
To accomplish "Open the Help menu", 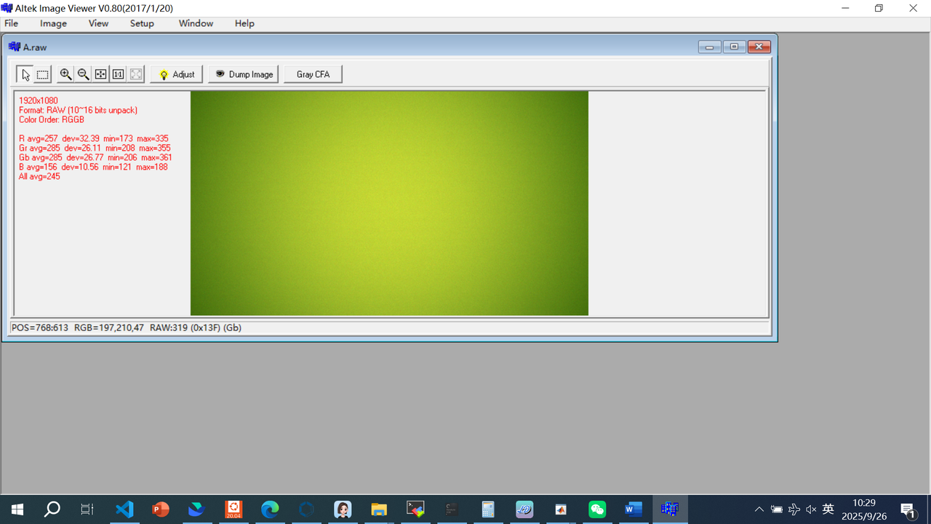I will (x=244, y=23).
